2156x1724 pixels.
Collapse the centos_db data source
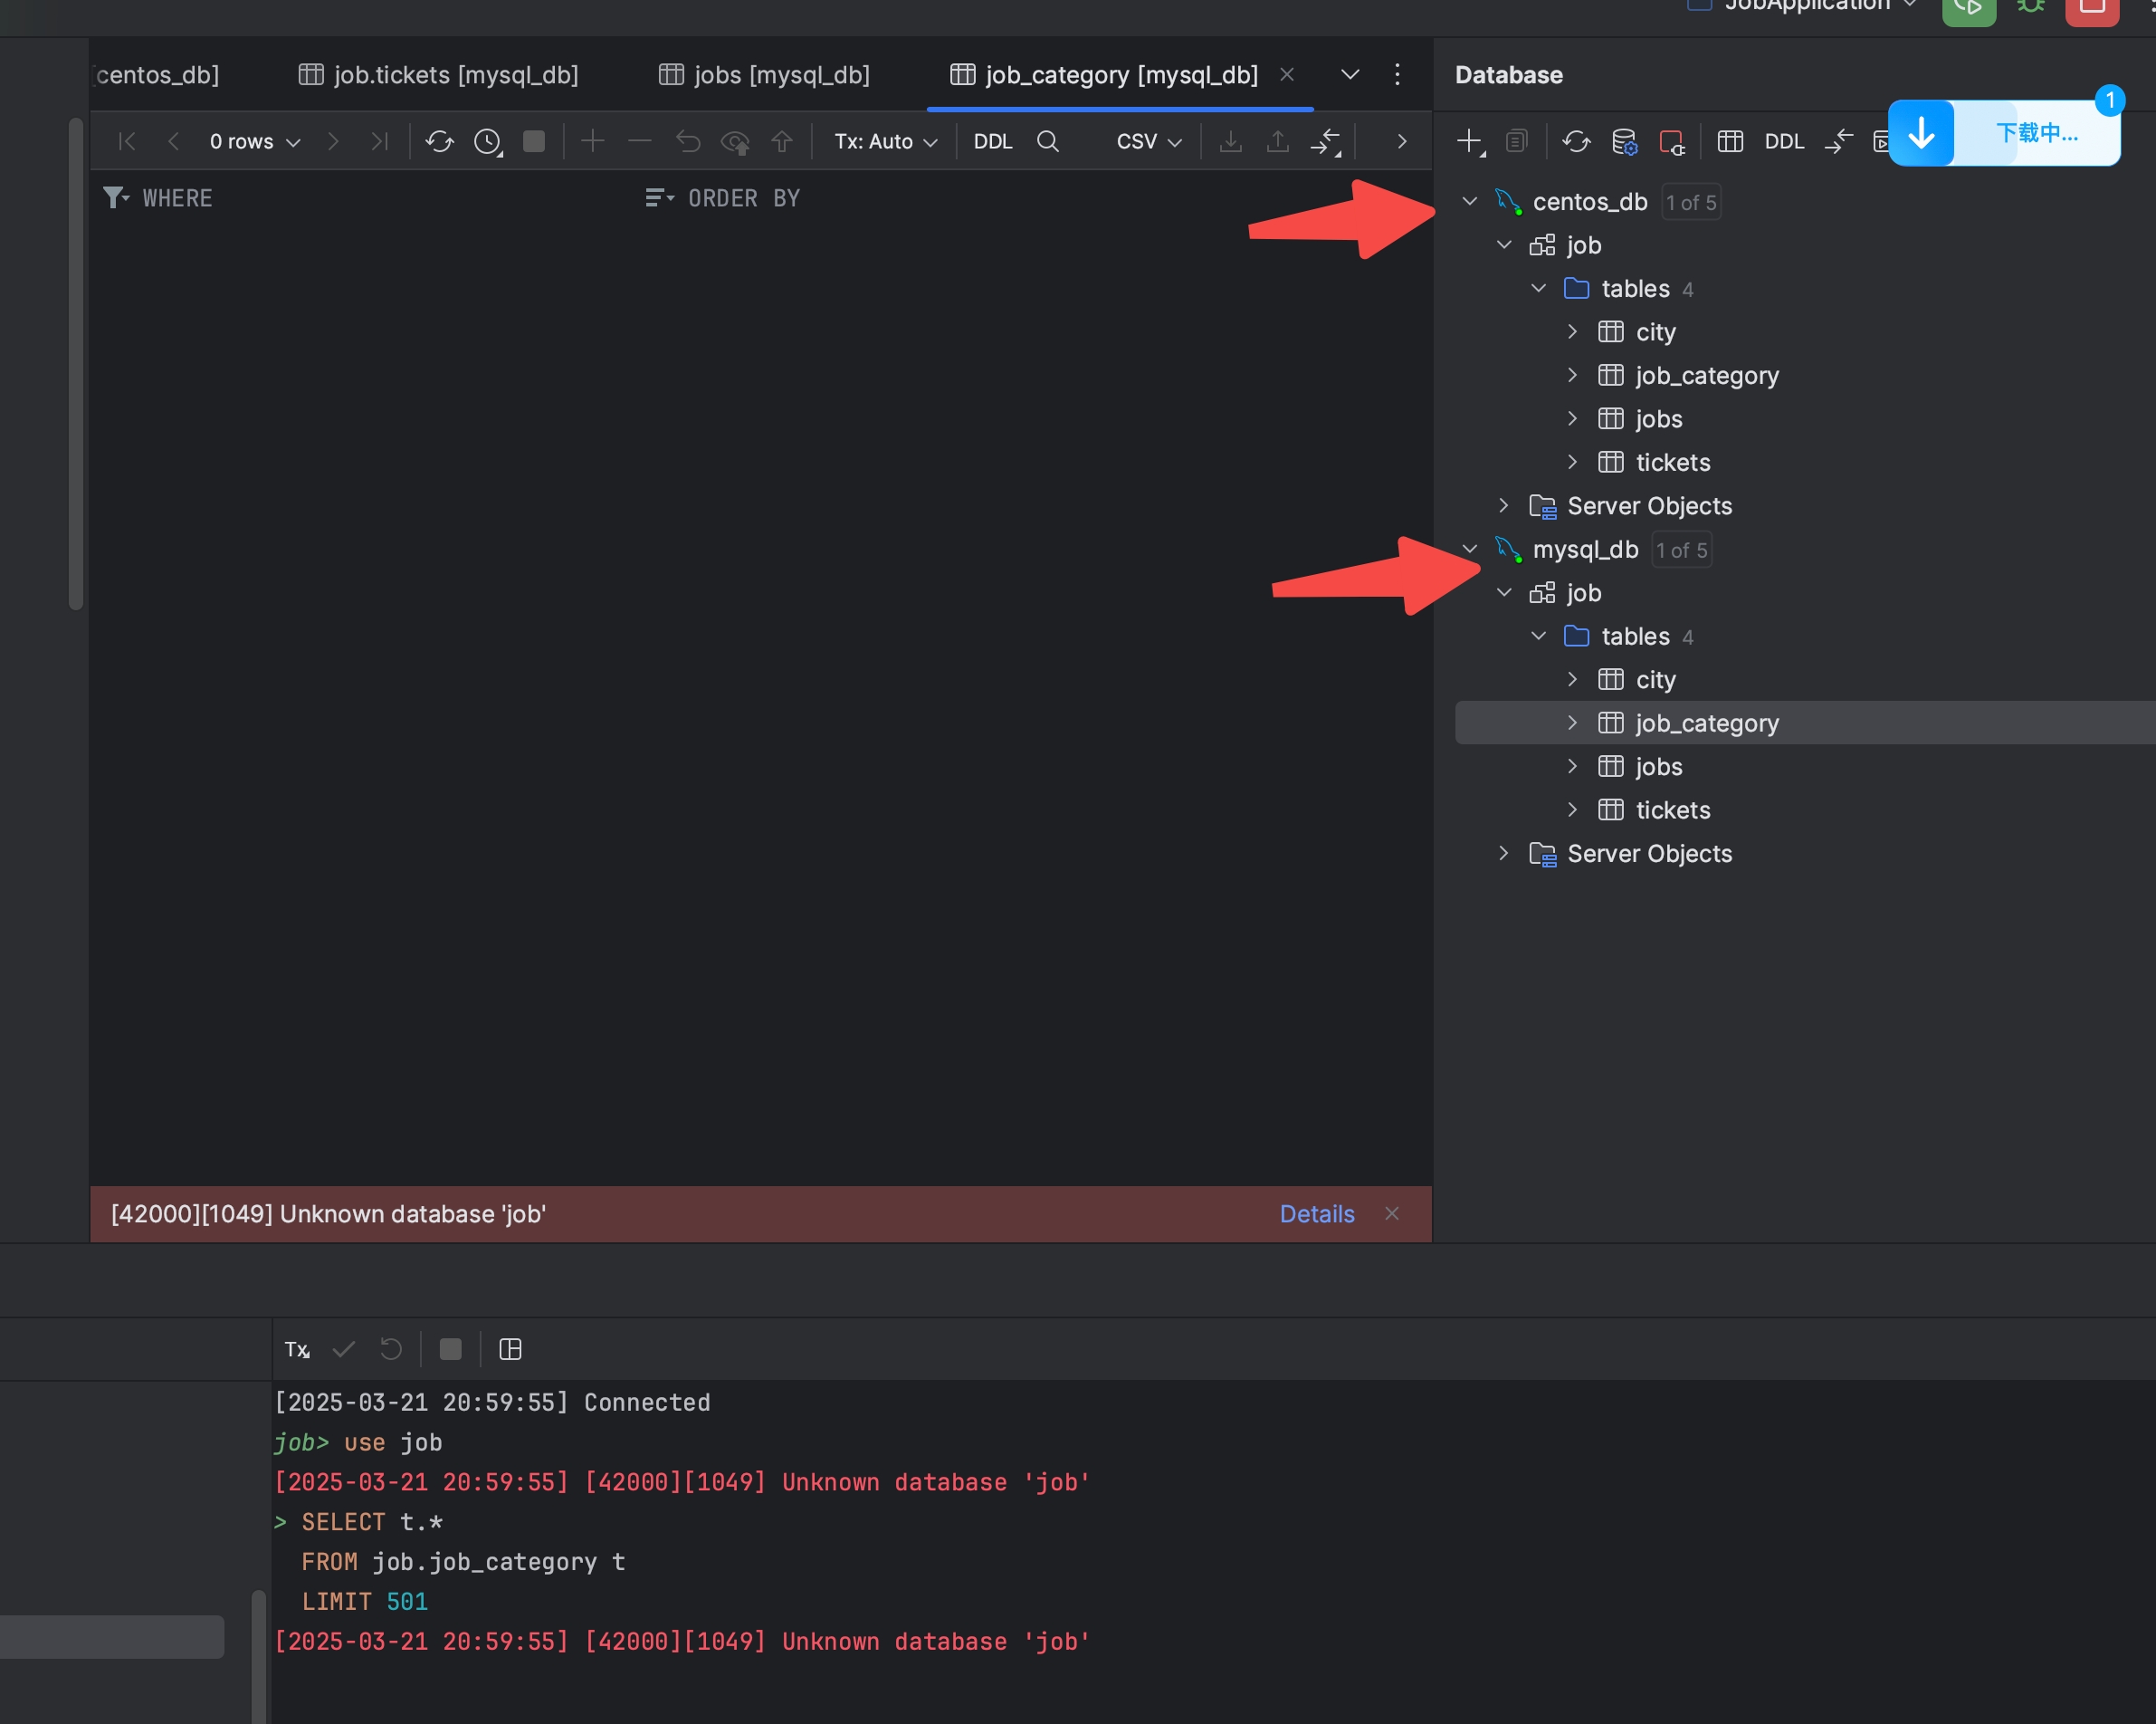pos(1470,201)
